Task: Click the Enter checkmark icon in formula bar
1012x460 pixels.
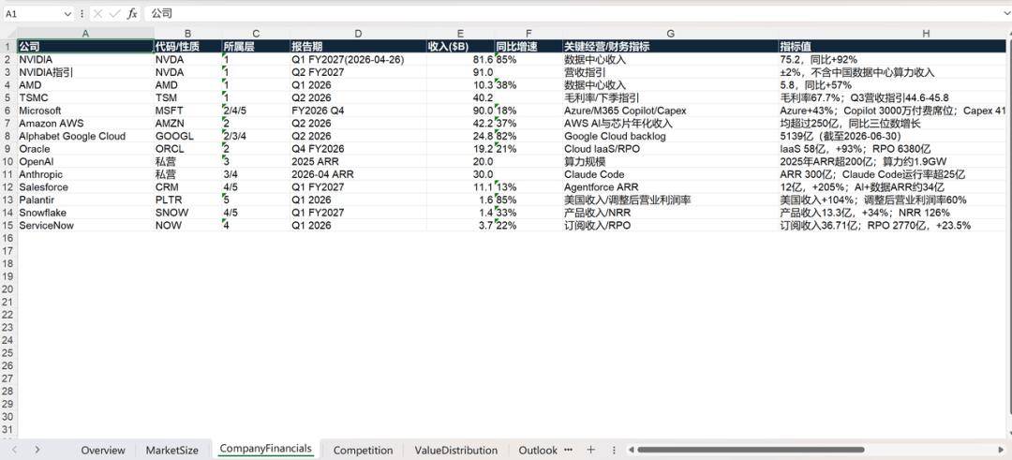Action: coord(115,13)
